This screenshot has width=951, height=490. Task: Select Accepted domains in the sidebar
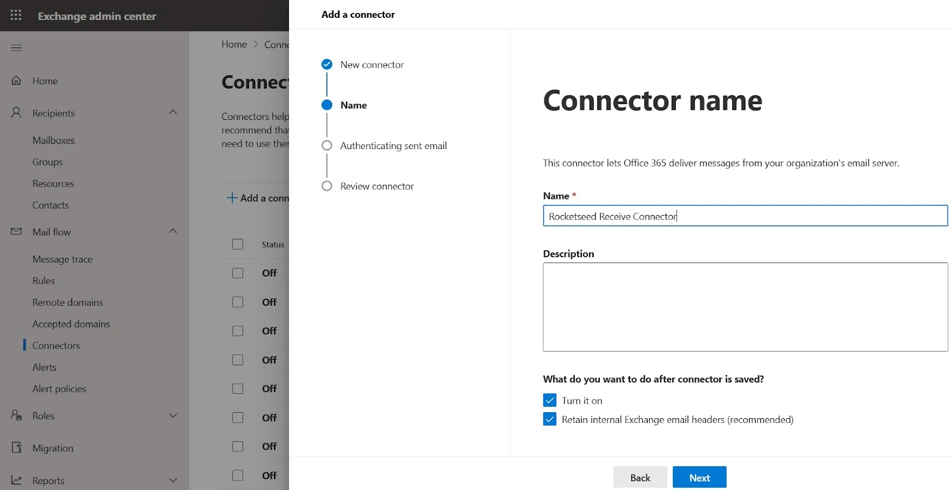(x=71, y=324)
